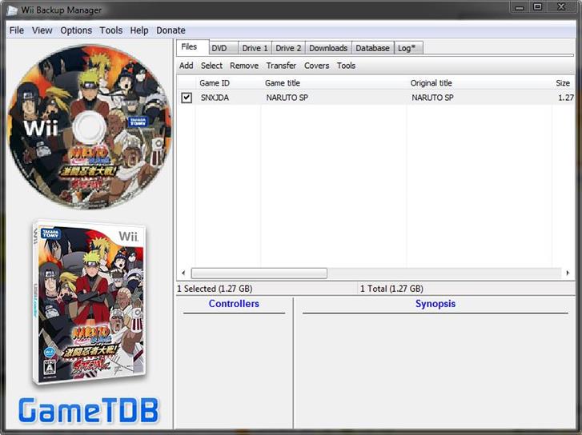Open the Downloads tab

[328, 48]
